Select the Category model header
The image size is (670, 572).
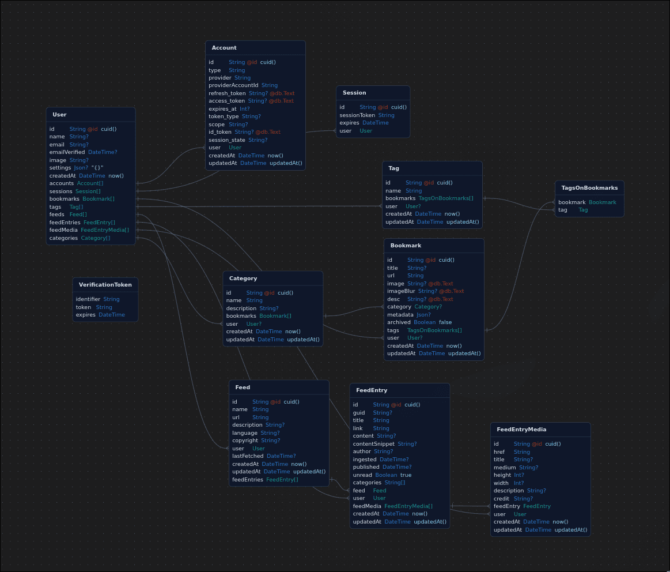coord(243,278)
